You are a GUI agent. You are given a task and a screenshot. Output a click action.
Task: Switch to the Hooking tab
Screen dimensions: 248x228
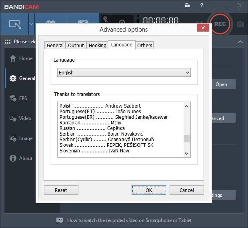[x=98, y=45]
